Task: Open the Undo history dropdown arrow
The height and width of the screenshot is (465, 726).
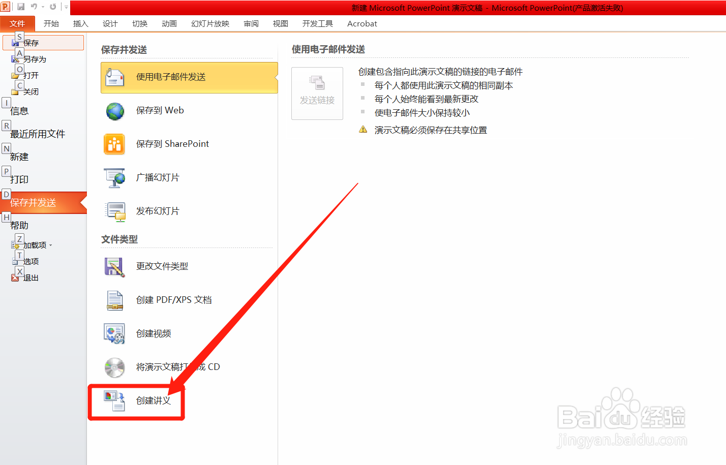Action: coord(43,7)
